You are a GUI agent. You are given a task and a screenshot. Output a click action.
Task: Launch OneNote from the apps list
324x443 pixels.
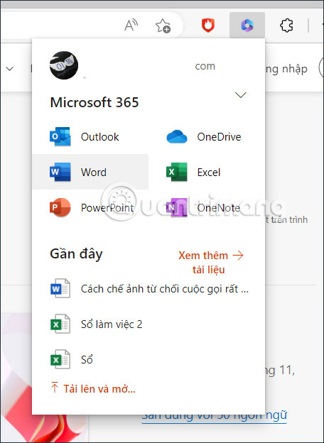coord(207,207)
